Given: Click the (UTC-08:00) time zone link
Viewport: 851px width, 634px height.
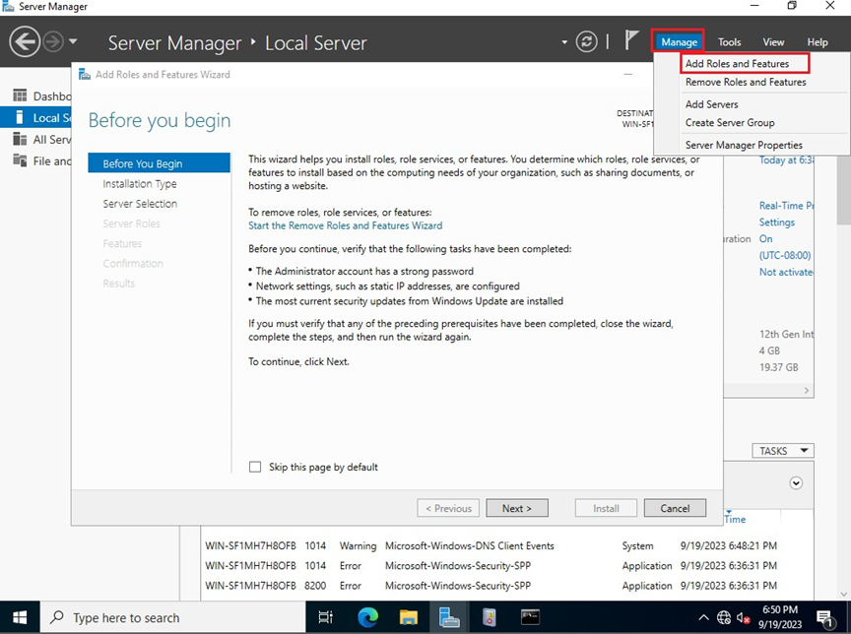Looking at the screenshot, I should [x=785, y=255].
